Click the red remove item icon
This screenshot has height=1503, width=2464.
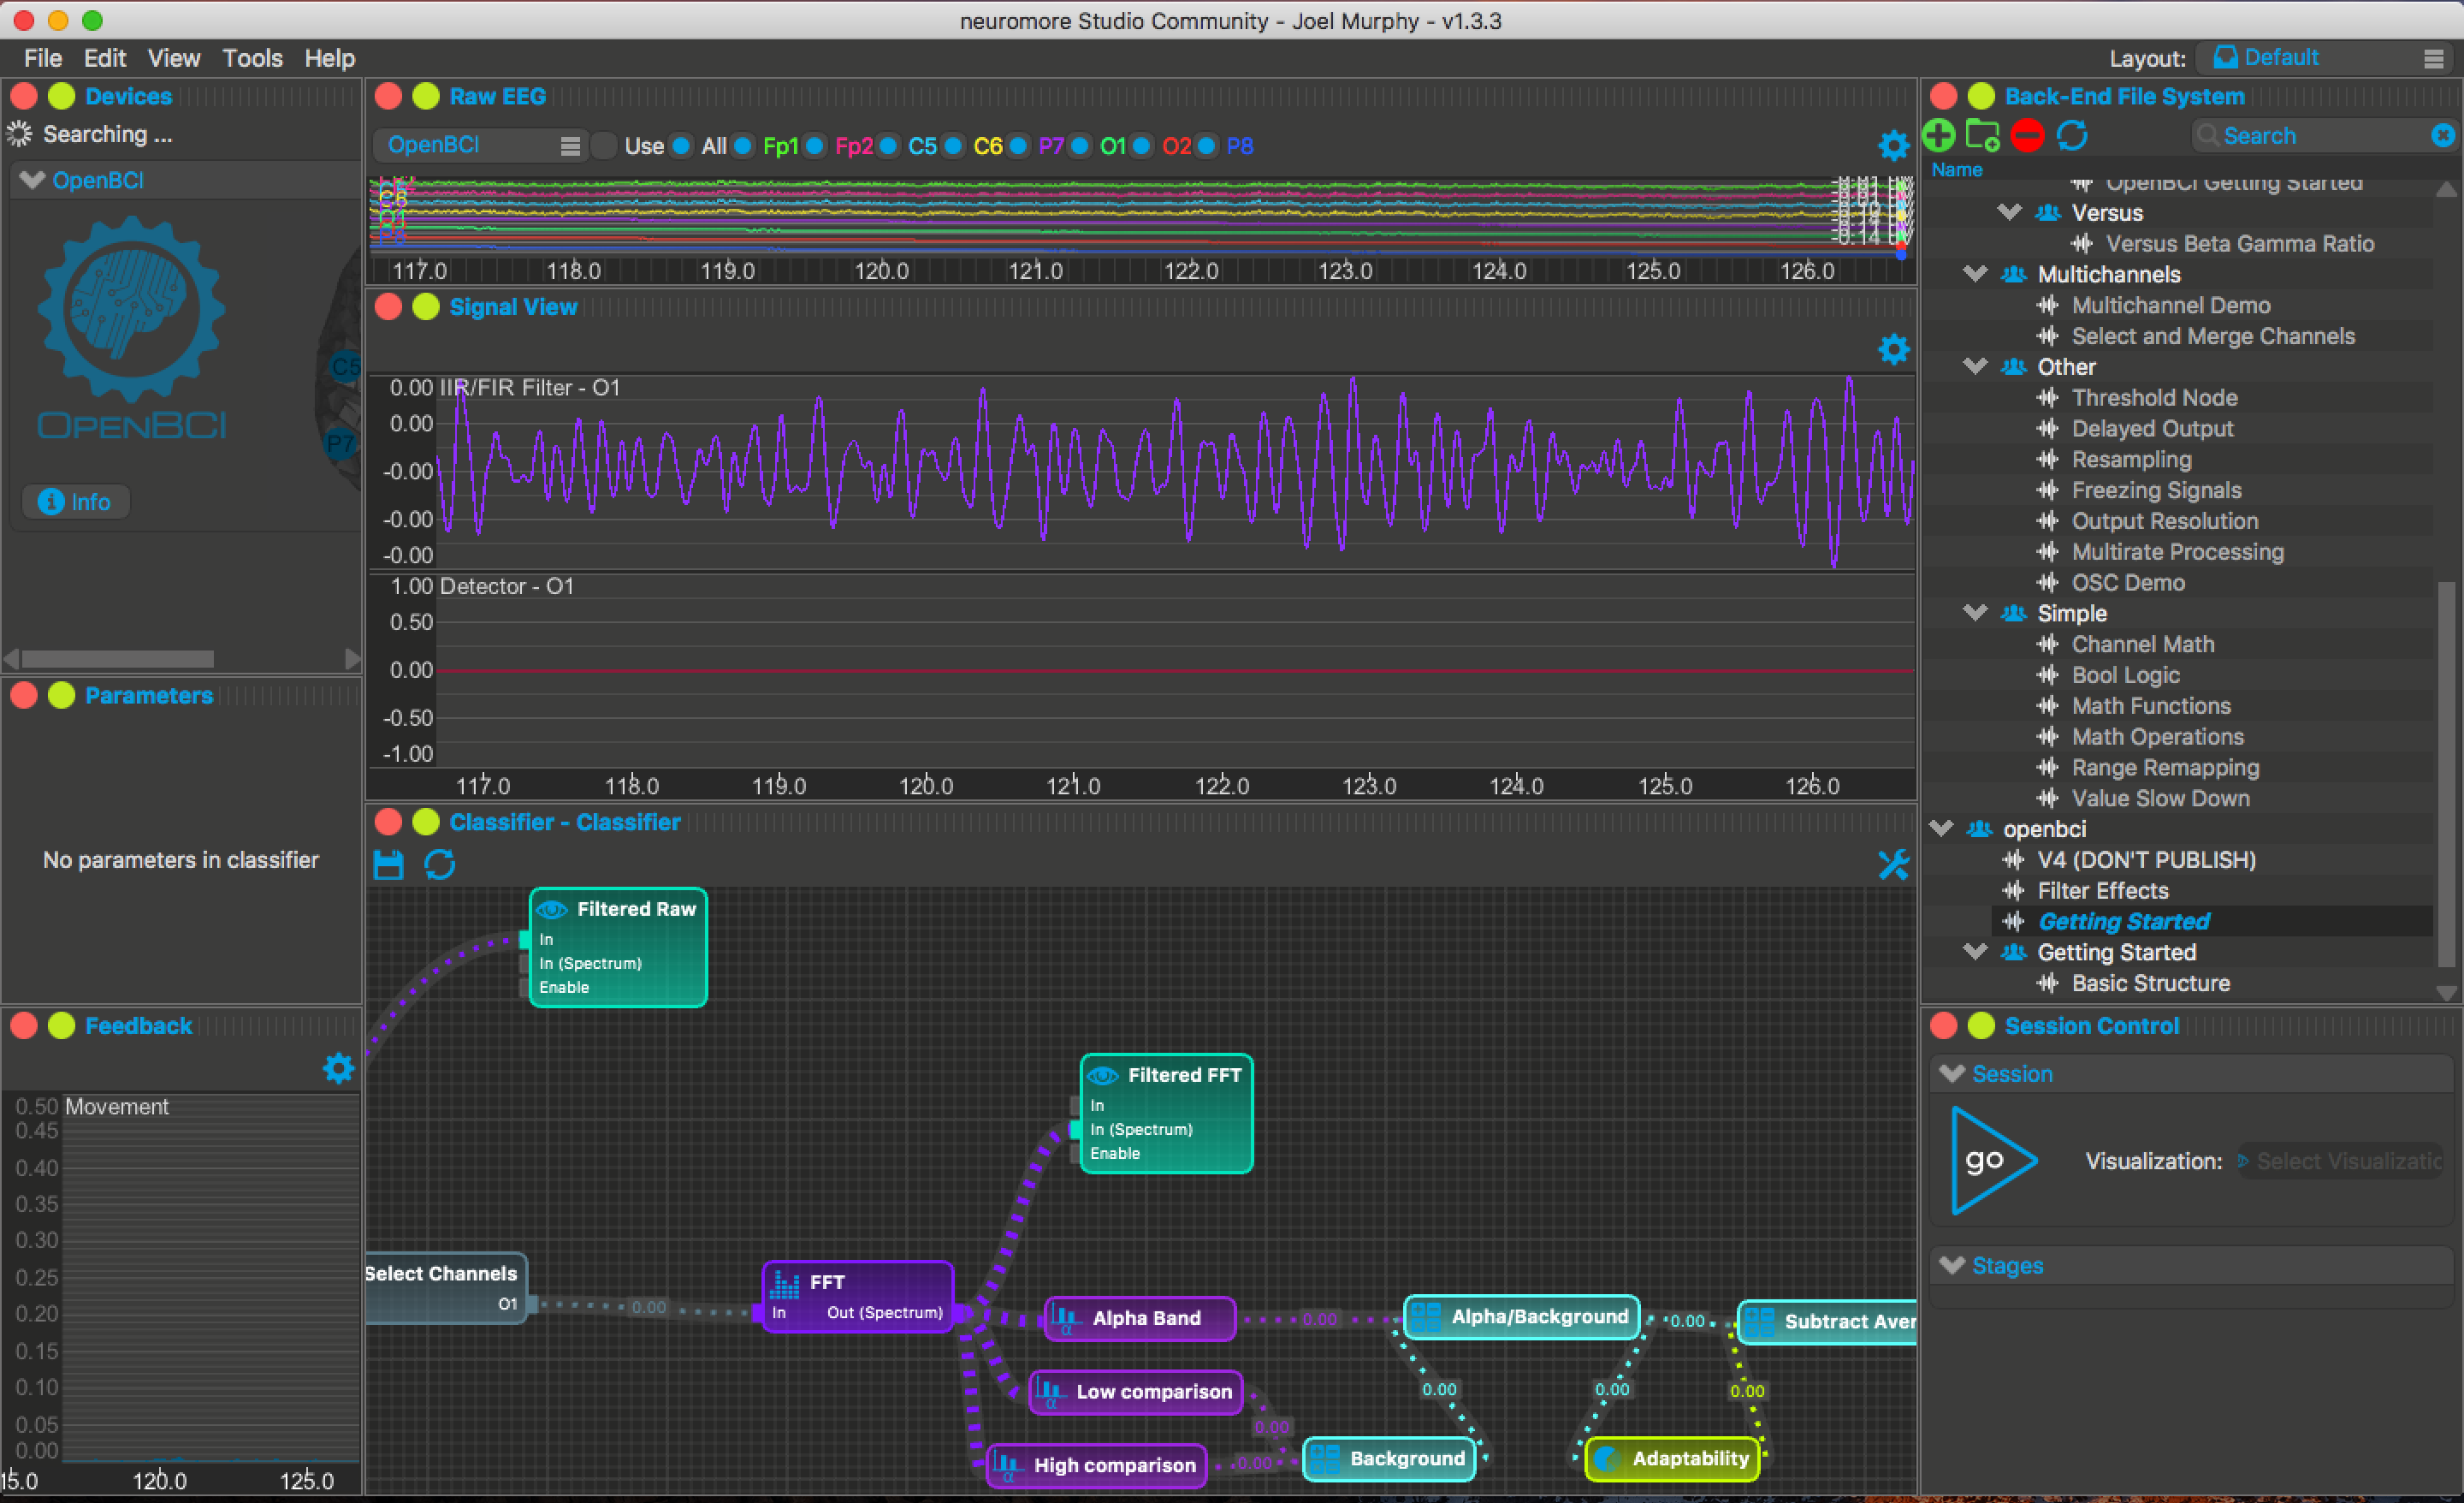tap(2027, 135)
